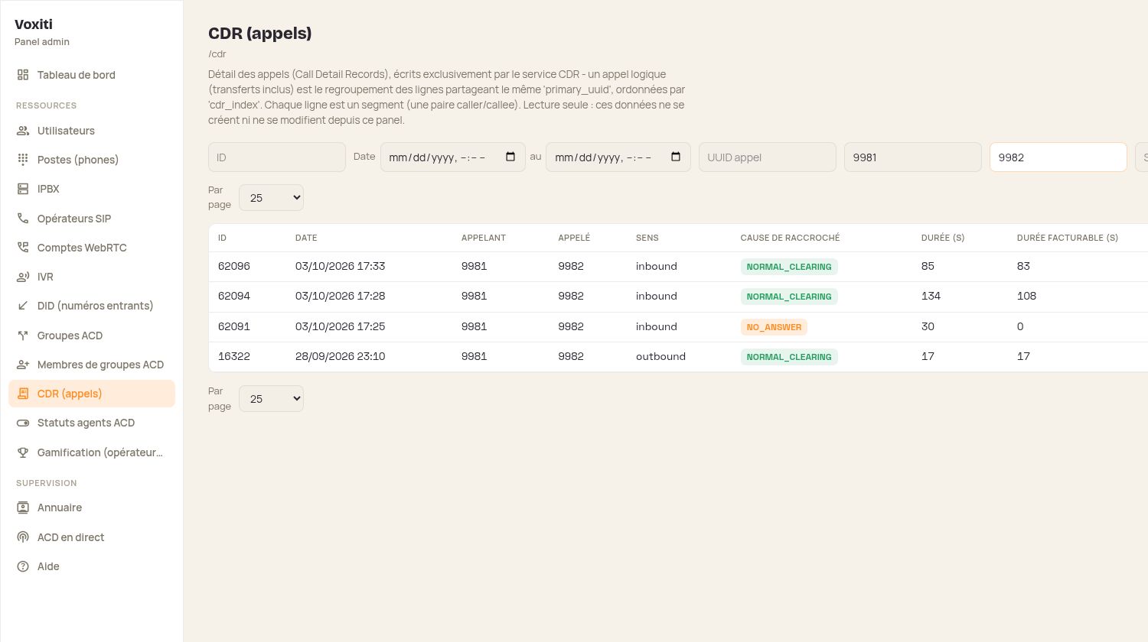This screenshot has width=1148, height=642.
Task: Click the ACD en direct broadcast icon
Action: point(23,537)
